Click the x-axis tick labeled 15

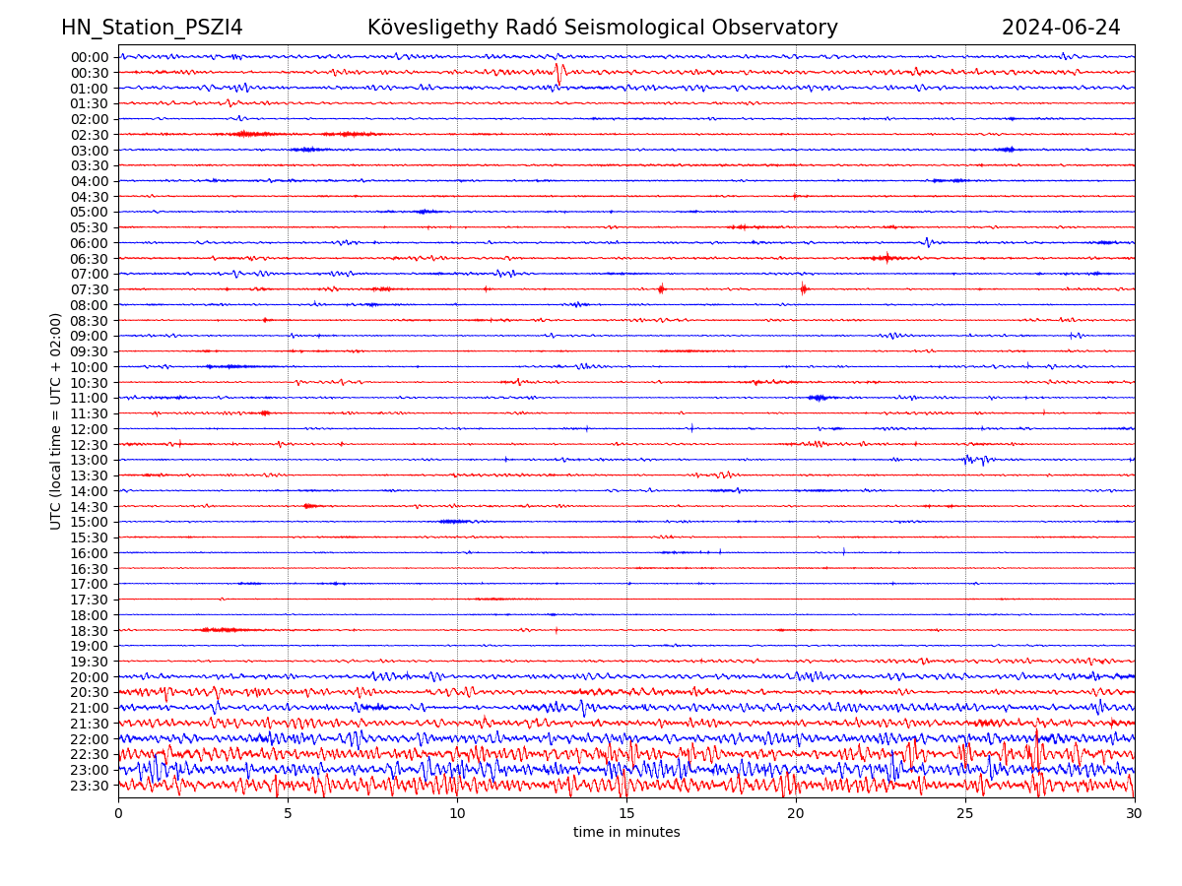[626, 814]
